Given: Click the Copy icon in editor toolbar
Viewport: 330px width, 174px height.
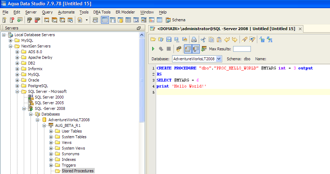Looking at the screenshot, I should click(211, 39).
